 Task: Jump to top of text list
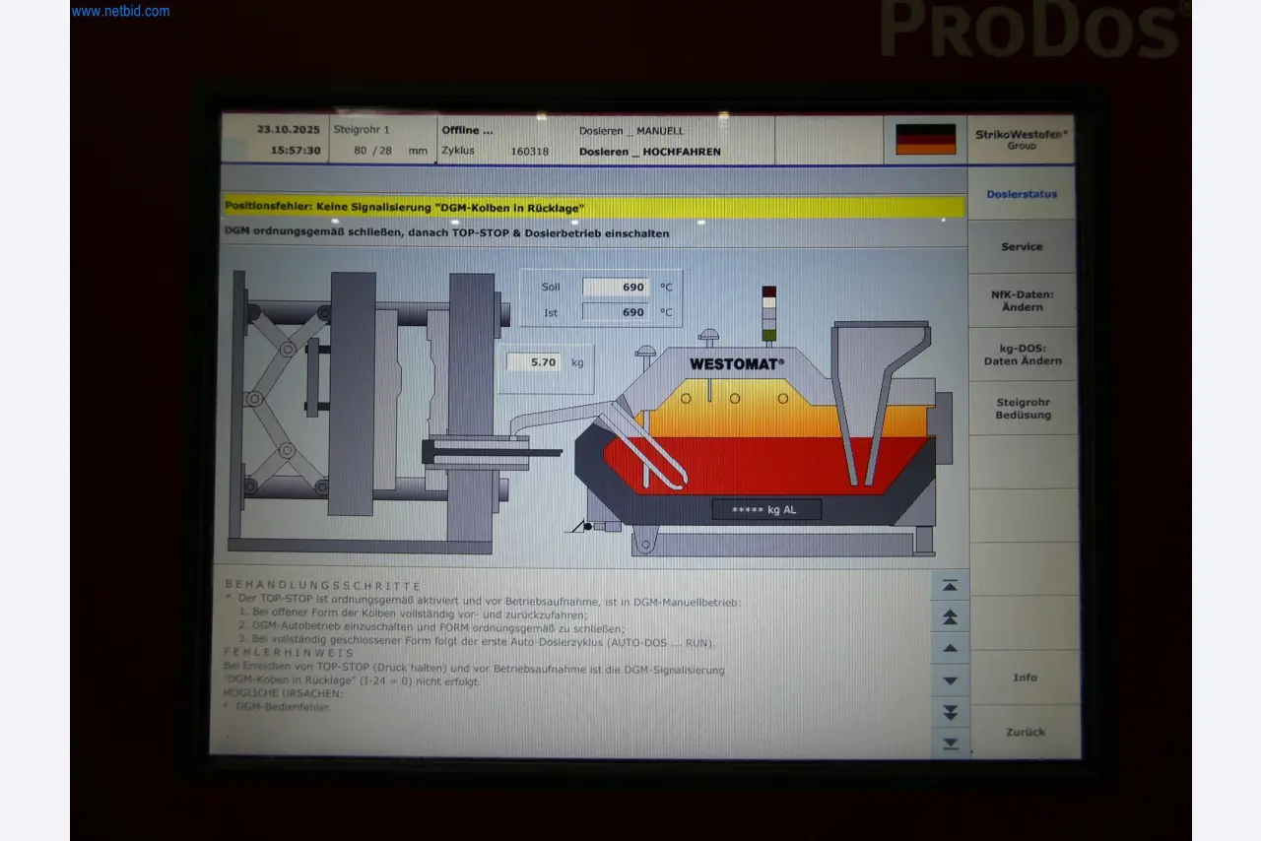[x=950, y=586]
